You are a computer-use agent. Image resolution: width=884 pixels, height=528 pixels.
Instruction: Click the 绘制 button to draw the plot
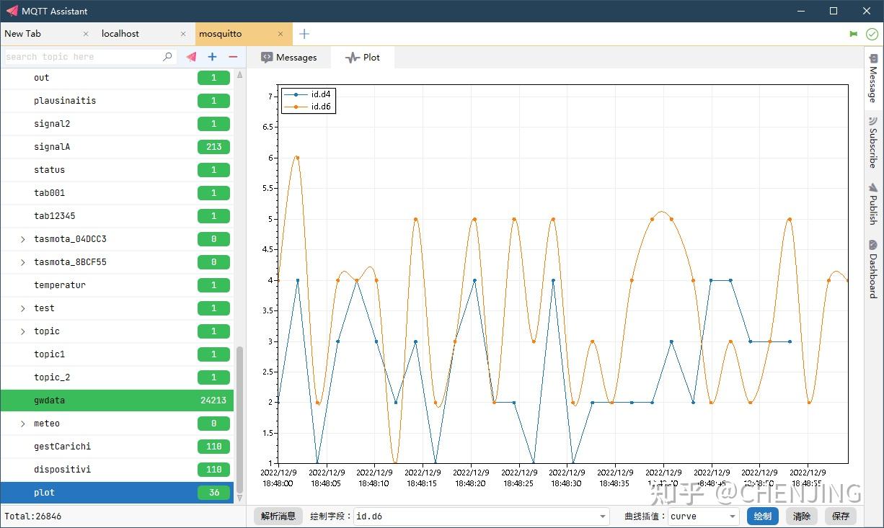tap(762, 516)
